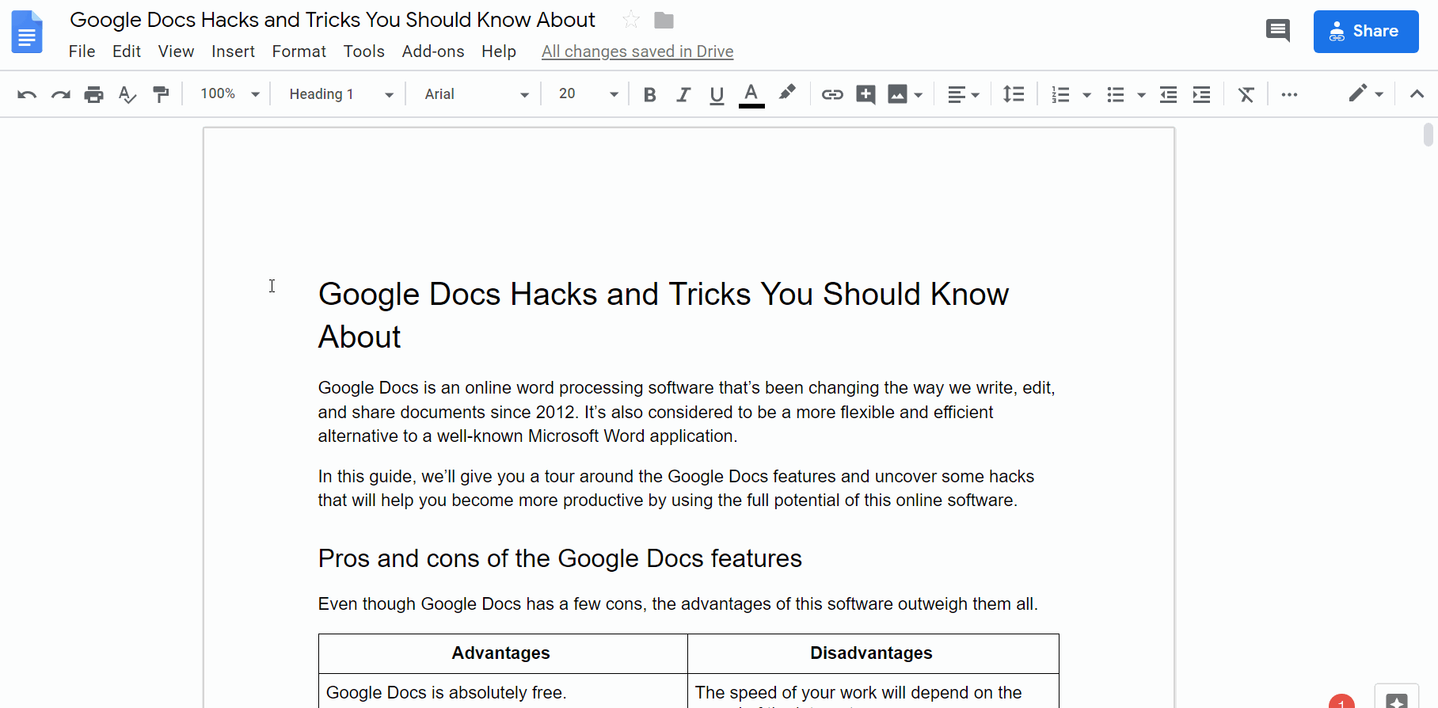Click the Insert link icon
This screenshot has width=1438, height=708.
[x=831, y=94]
